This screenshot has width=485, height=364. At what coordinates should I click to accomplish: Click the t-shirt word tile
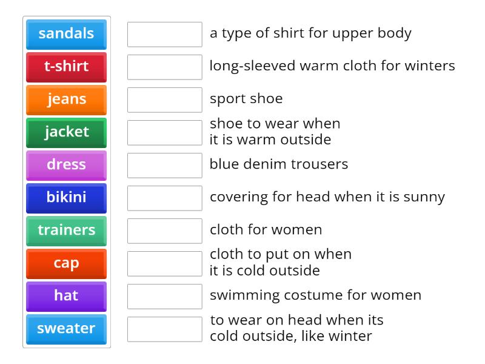coord(66,67)
